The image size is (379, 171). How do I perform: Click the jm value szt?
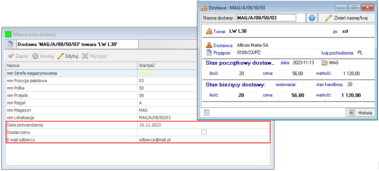(345, 31)
